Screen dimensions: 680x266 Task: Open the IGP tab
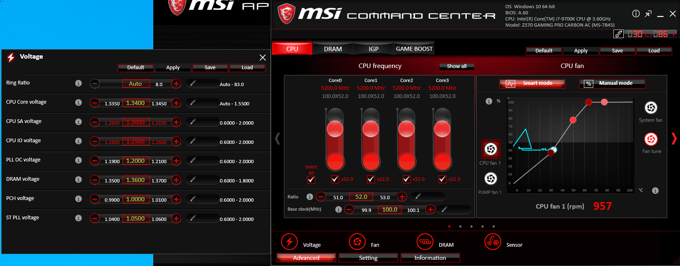373,49
